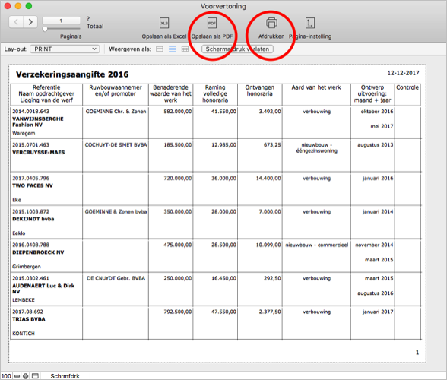Click reference 2015.0701.463
The image size is (447, 380).
click(30, 145)
